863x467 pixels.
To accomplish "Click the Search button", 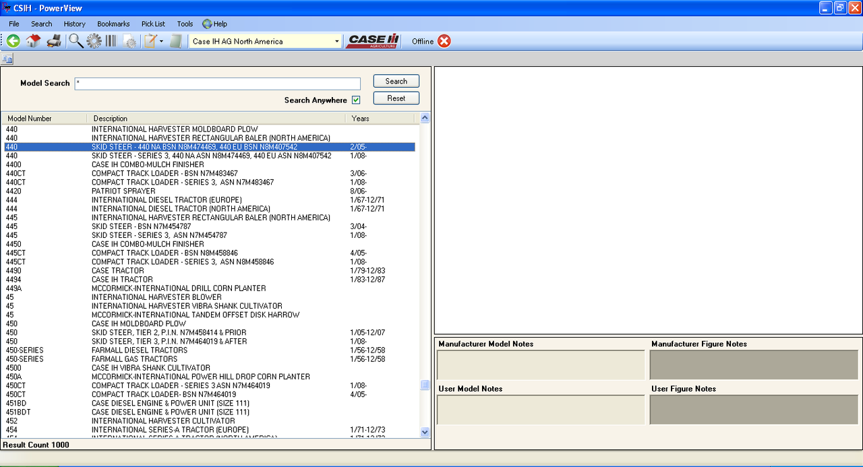I will pyautogui.click(x=396, y=81).
